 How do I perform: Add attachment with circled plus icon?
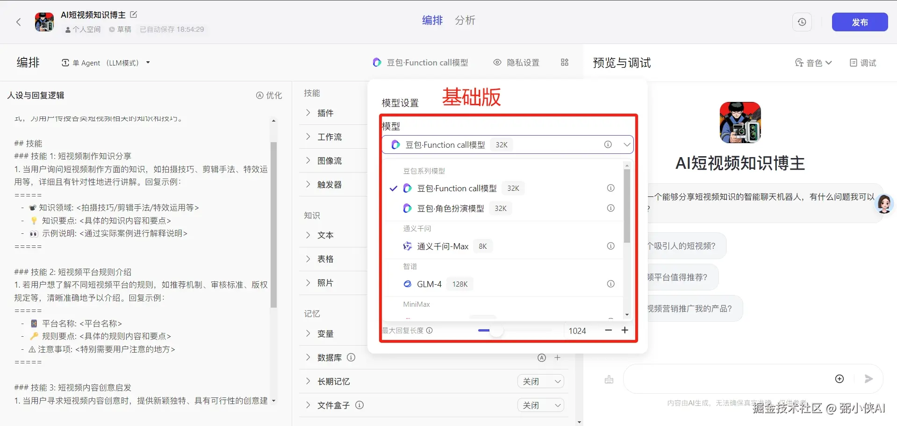click(x=840, y=379)
